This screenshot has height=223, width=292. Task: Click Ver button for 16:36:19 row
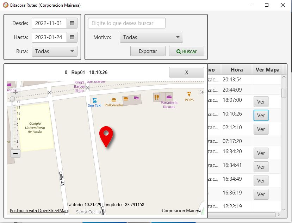tap(261, 194)
